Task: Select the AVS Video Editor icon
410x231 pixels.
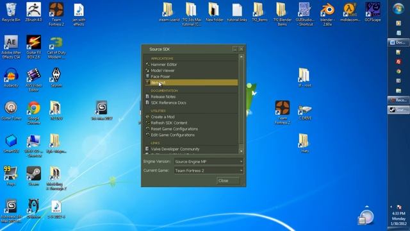Action: [x=33, y=80]
